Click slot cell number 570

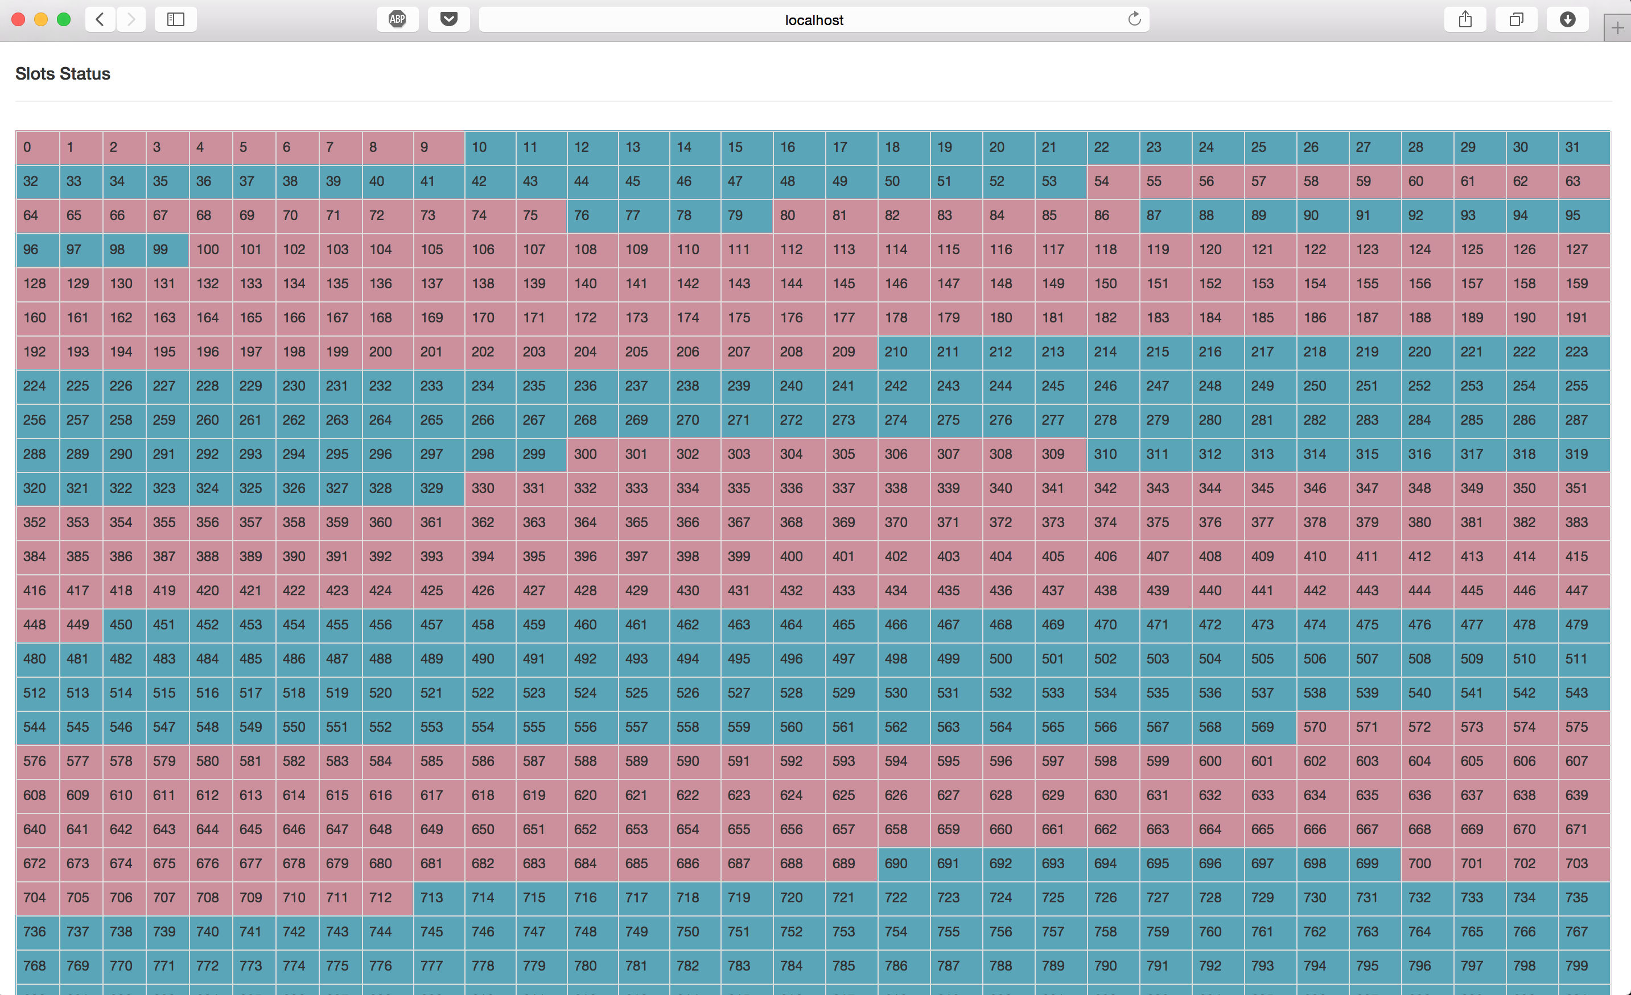(x=1323, y=727)
